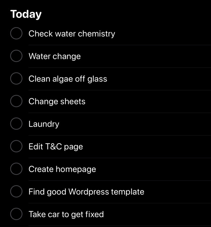Open the "Change sheets" task text

coord(57,101)
